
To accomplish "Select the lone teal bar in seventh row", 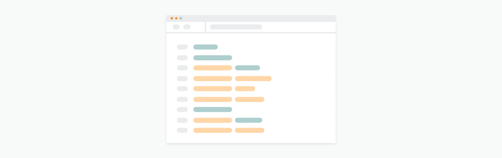I will [213, 110].
